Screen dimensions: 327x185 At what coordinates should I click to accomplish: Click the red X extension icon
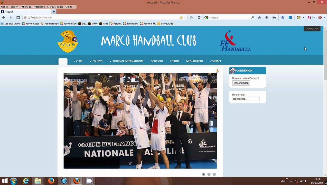320,17
